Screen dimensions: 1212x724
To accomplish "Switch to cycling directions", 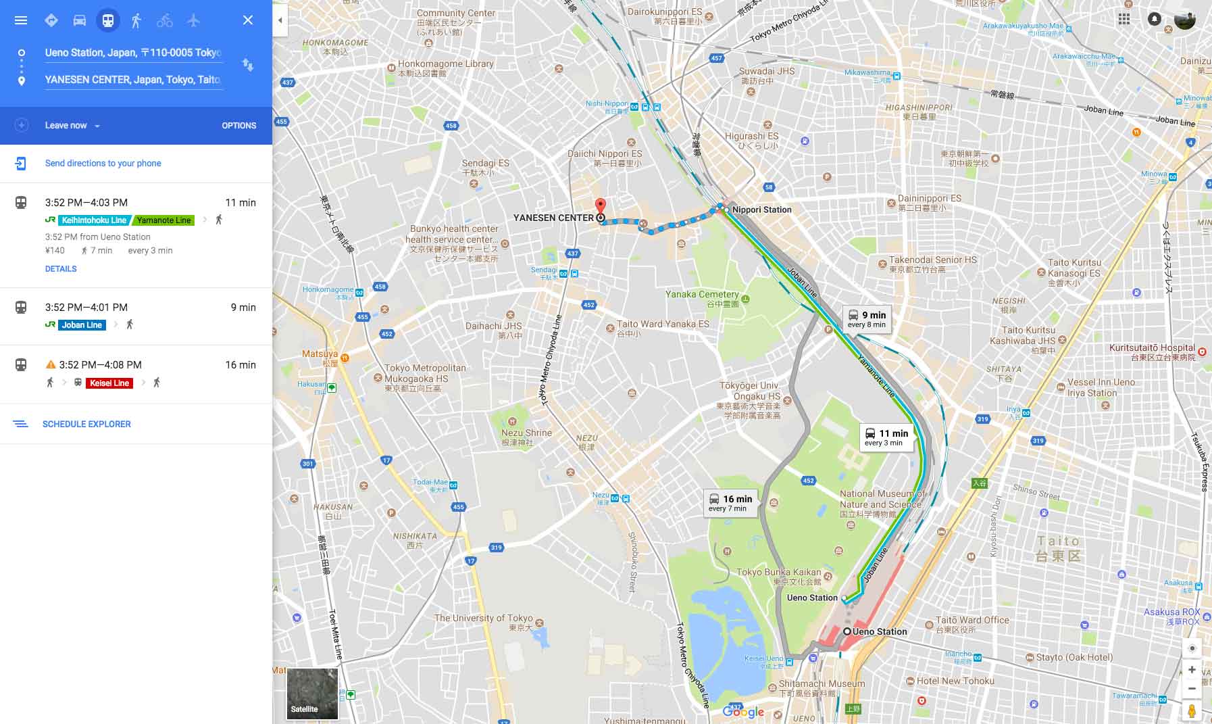I will pyautogui.click(x=165, y=20).
